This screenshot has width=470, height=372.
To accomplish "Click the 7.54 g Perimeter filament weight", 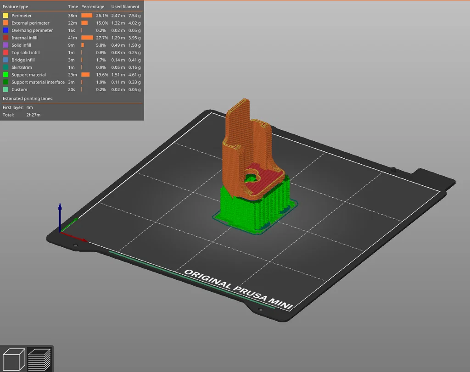I will tap(134, 15).
